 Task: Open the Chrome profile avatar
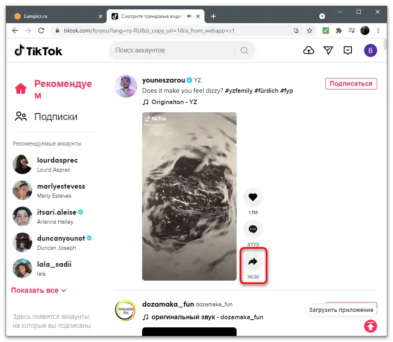(365, 30)
